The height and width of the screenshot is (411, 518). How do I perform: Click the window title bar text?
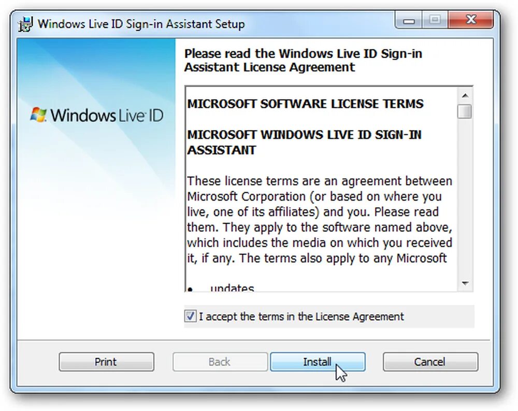[141, 24]
